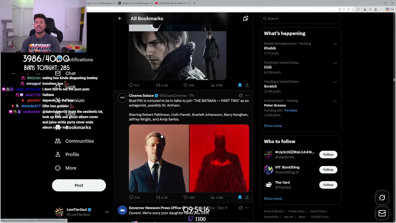The height and width of the screenshot is (223, 396).
Task: View analytics showing 5.8M views
Action: pyautogui.click(x=217, y=197)
